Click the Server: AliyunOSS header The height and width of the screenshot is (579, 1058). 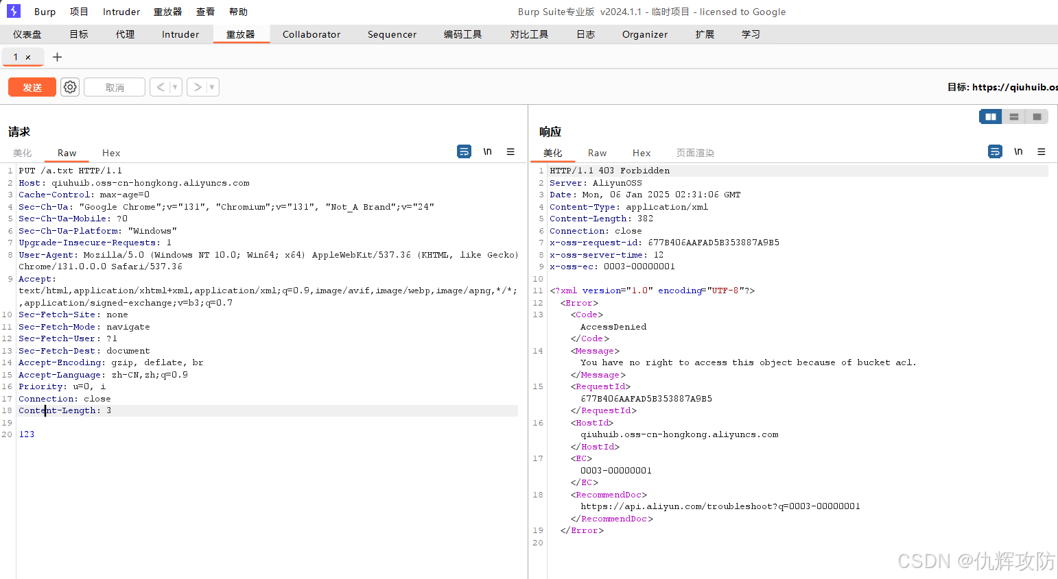596,183
